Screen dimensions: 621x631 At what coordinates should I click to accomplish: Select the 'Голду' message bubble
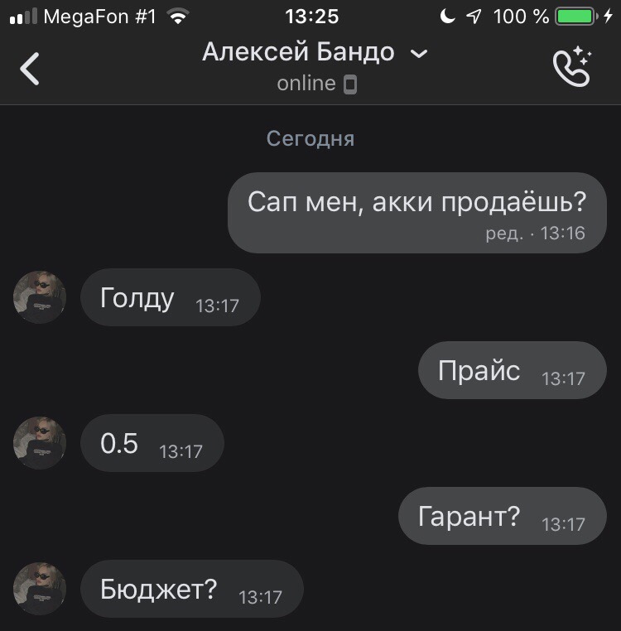[x=171, y=297]
